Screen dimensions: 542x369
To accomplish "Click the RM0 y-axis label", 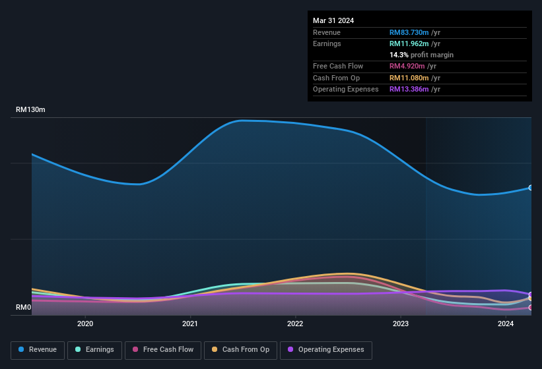I will pyautogui.click(x=24, y=307).
